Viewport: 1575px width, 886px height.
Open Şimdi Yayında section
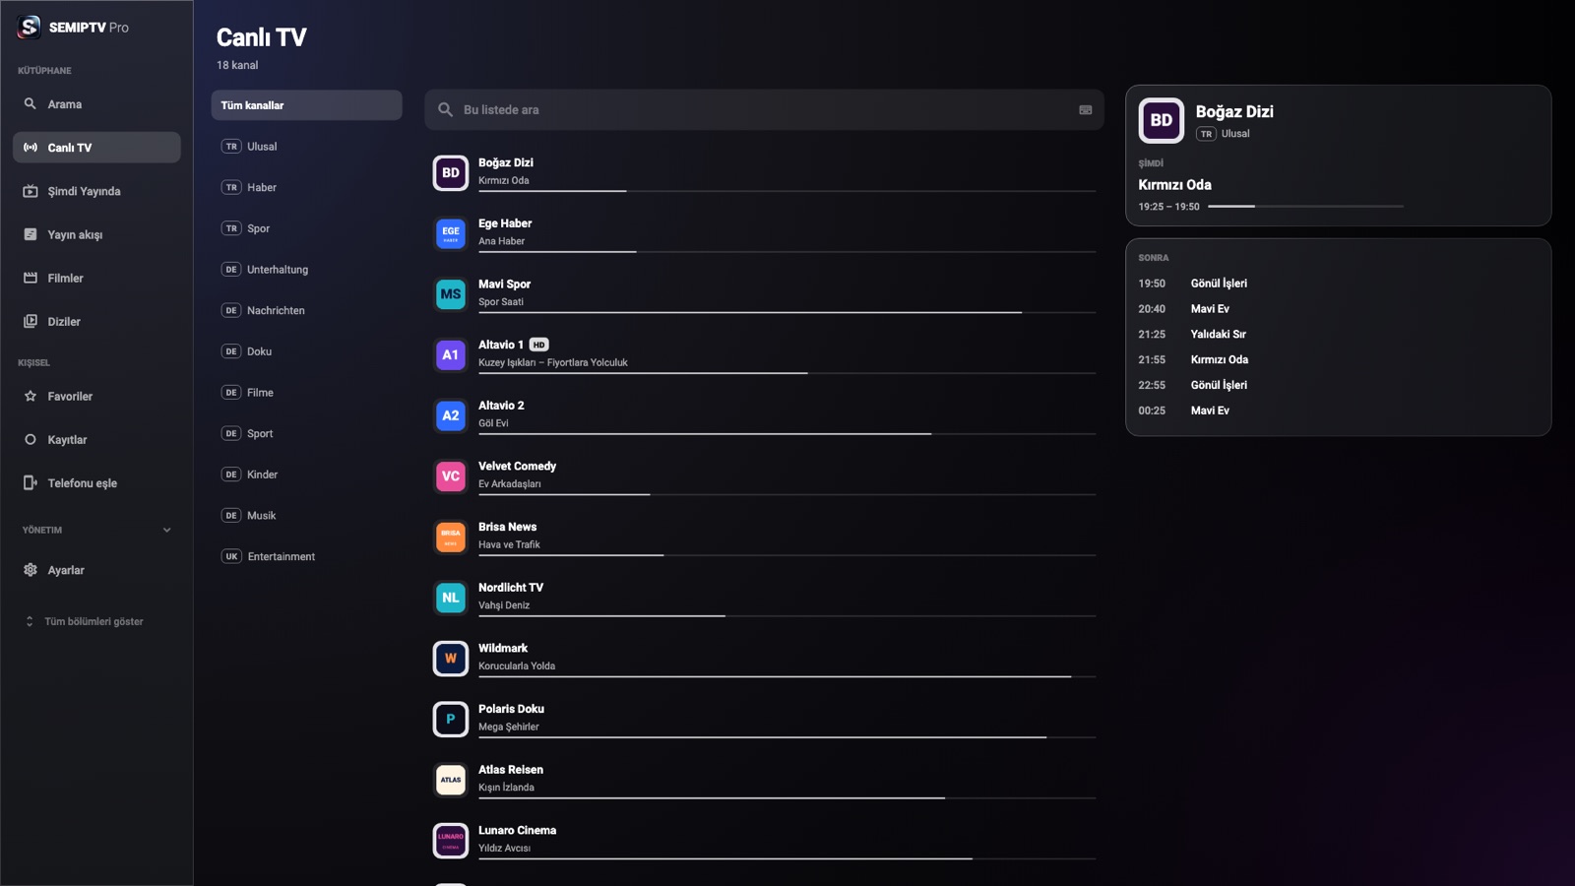(96, 191)
